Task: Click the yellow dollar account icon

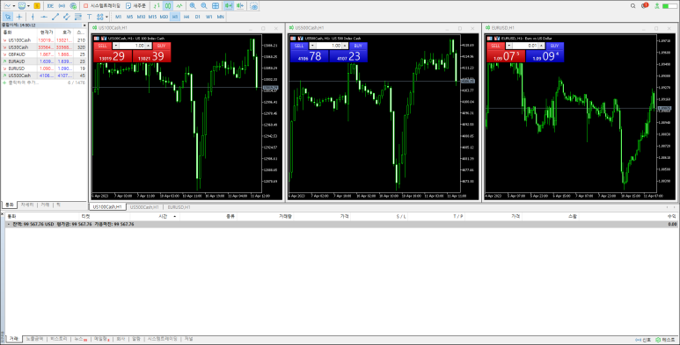Action: [37, 6]
